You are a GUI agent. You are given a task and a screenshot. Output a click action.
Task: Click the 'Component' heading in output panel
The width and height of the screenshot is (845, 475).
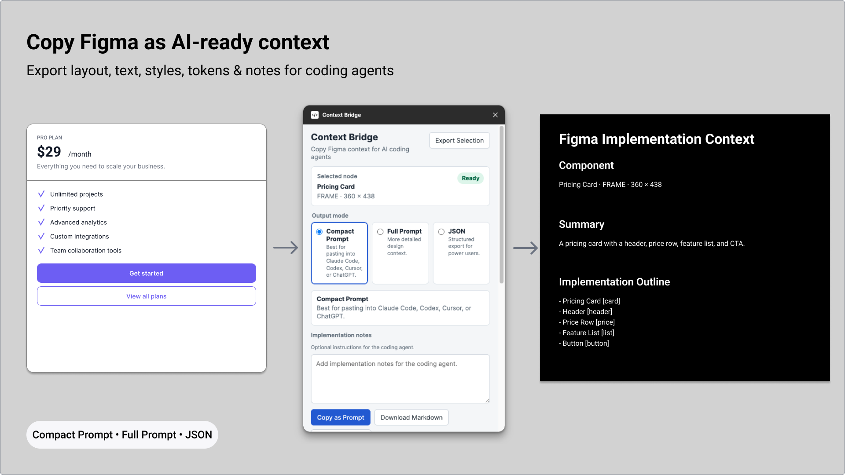click(586, 165)
